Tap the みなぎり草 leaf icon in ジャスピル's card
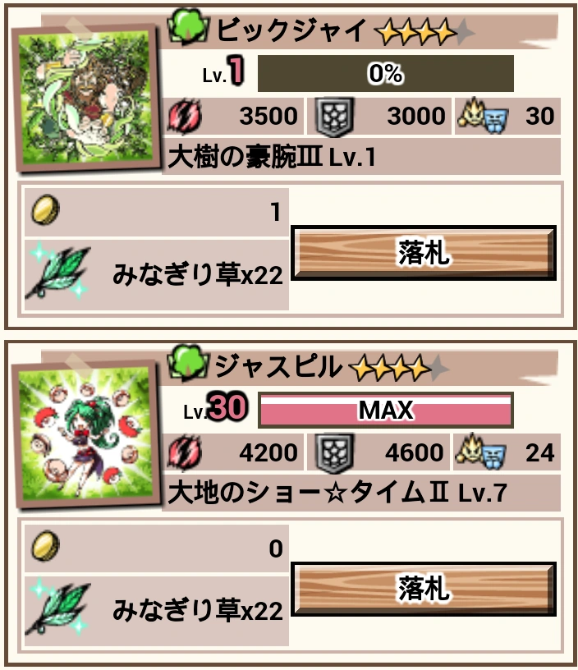 point(59,607)
